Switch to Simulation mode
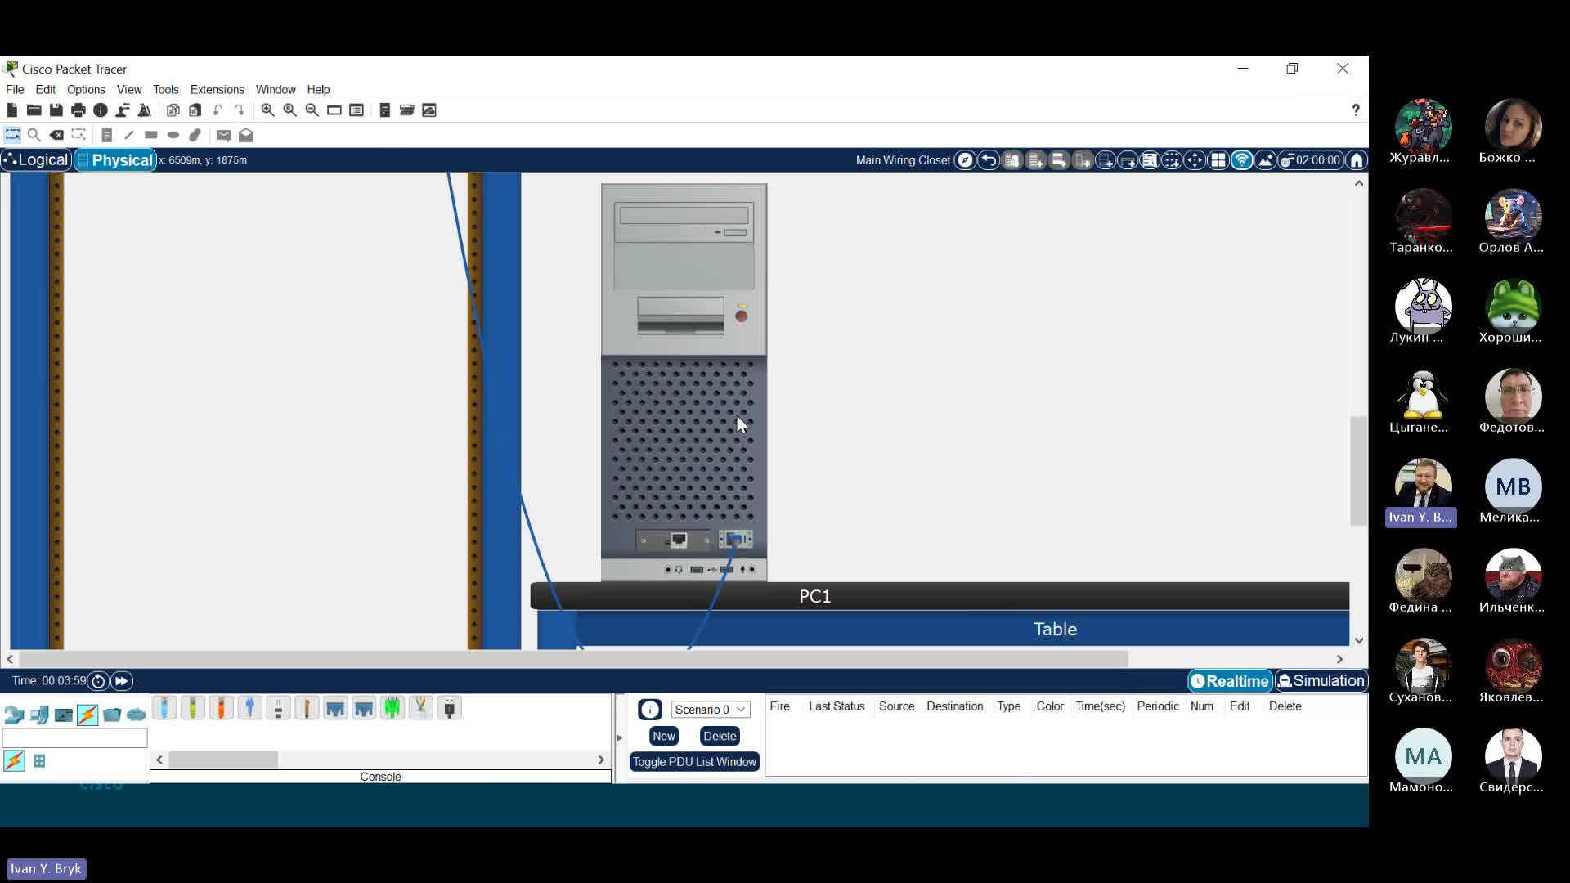This screenshot has width=1570, height=883. click(x=1321, y=681)
